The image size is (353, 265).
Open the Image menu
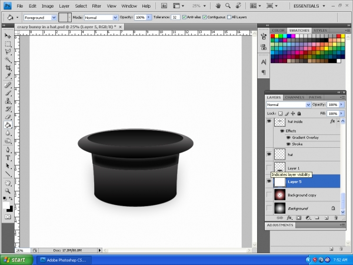48,6
